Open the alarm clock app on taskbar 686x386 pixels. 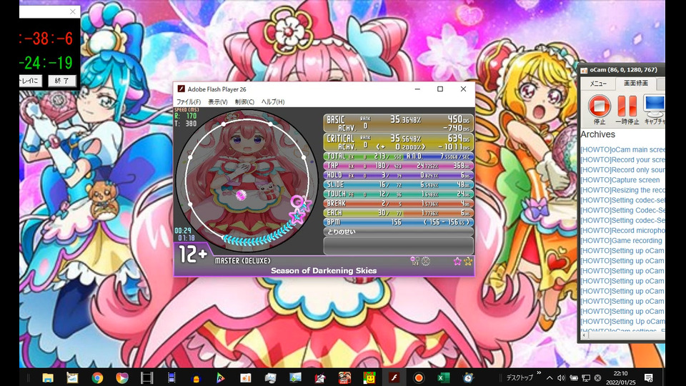pyautogui.click(x=468, y=377)
